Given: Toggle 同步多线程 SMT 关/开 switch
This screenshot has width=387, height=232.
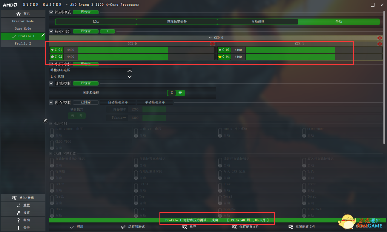Looking at the screenshot, I should 176,93.
